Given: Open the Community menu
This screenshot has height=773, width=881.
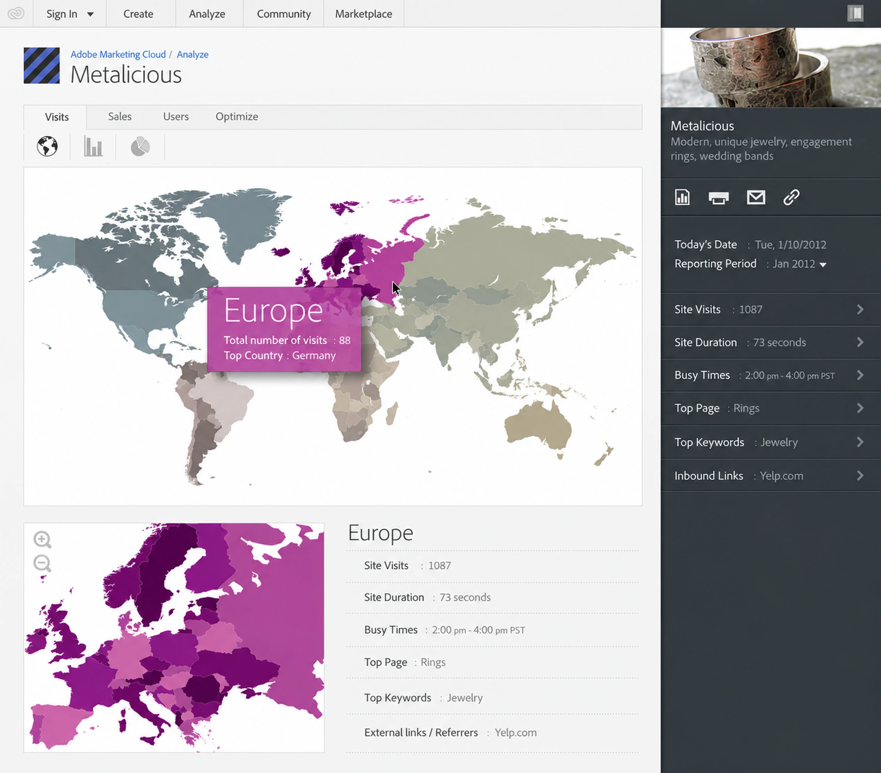Looking at the screenshot, I should coord(284,14).
